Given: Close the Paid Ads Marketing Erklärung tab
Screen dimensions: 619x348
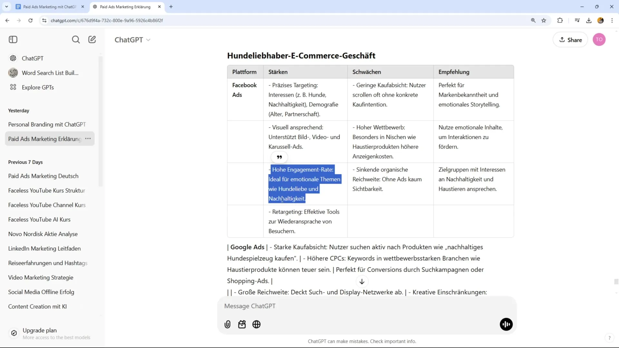Looking at the screenshot, I should (x=159, y=7).
